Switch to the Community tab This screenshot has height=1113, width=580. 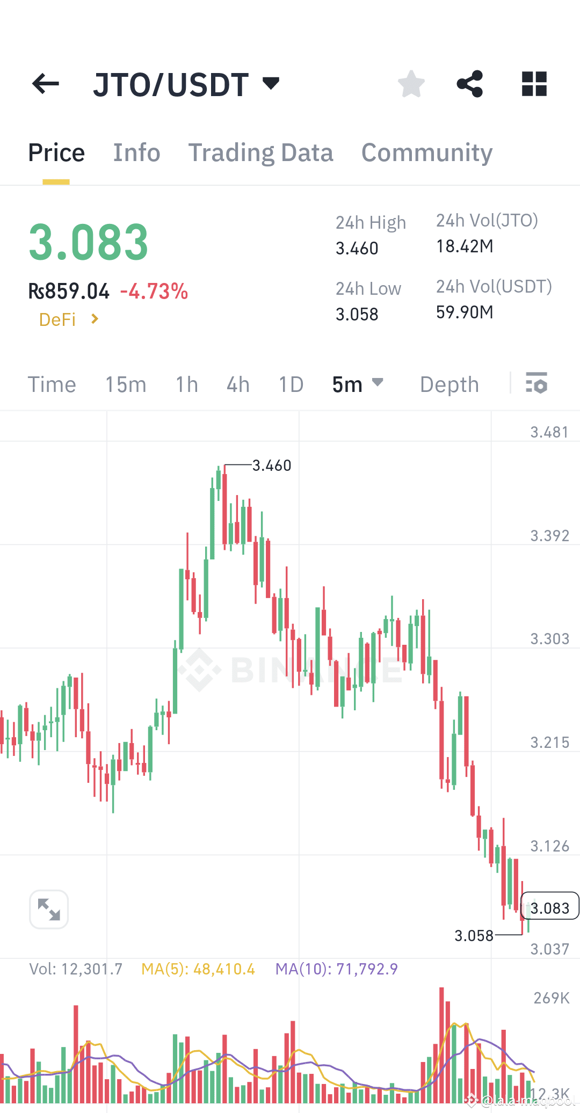click(426, 152)
